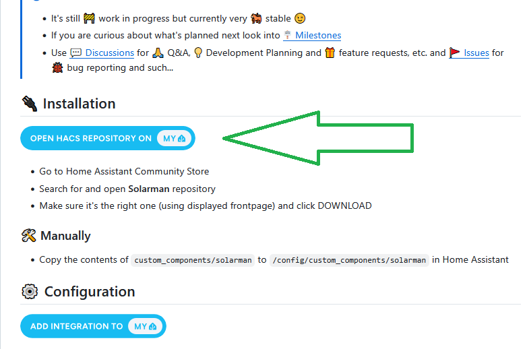Screen dimensions: 527x349
Task: Click the gift icon before 'feature requests'
Action: coord(330,53)
